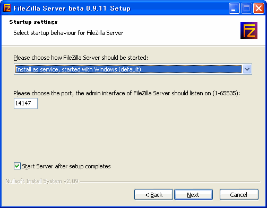Click the 'Startup settings' heading
The width and height of the screenshot is (267, 208).
(x=33, y=22)
